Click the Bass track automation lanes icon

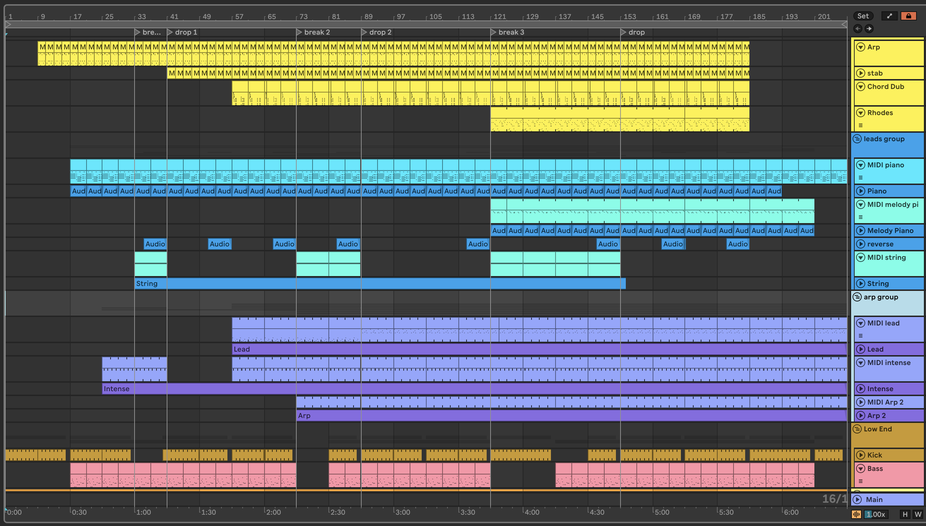click(x=861, y=481)
